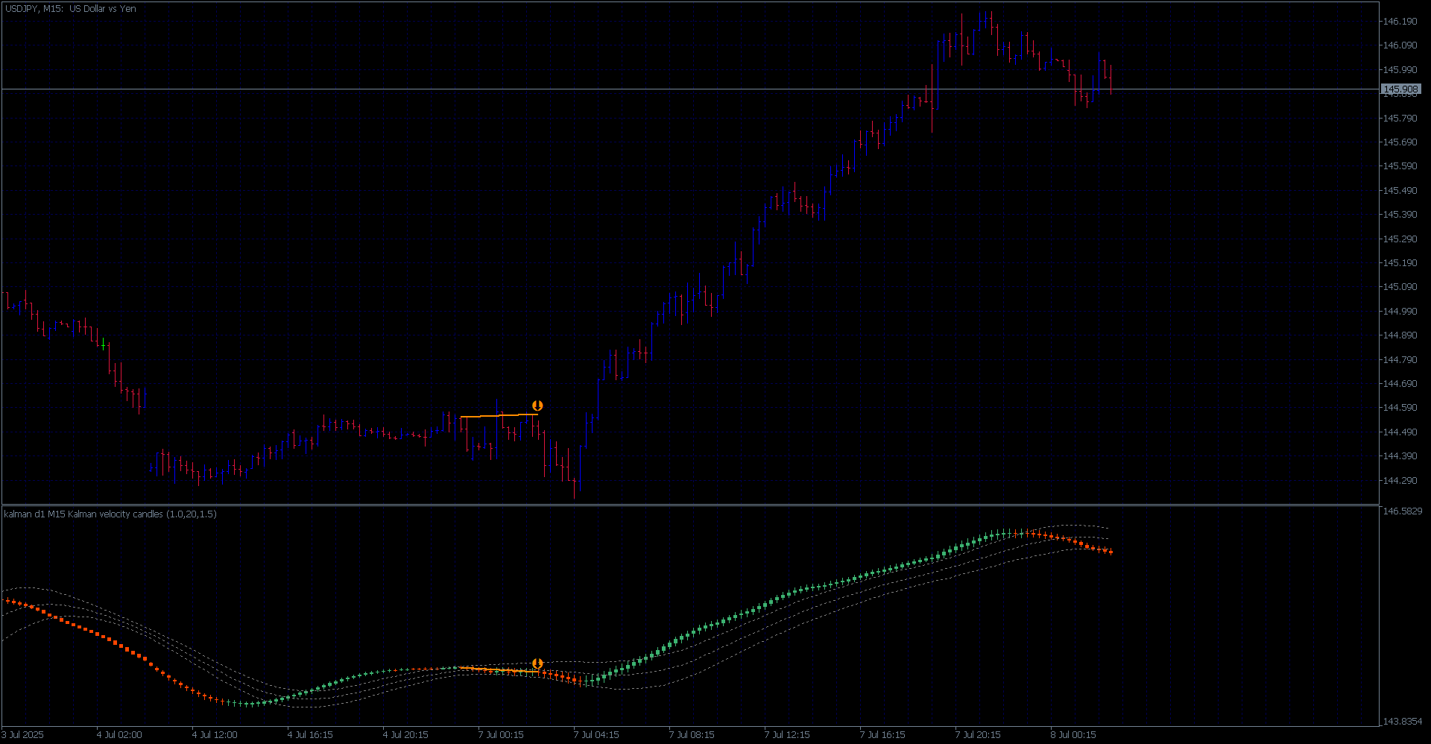Click the "7 Jul 16:15" time label

click(882, 735)
